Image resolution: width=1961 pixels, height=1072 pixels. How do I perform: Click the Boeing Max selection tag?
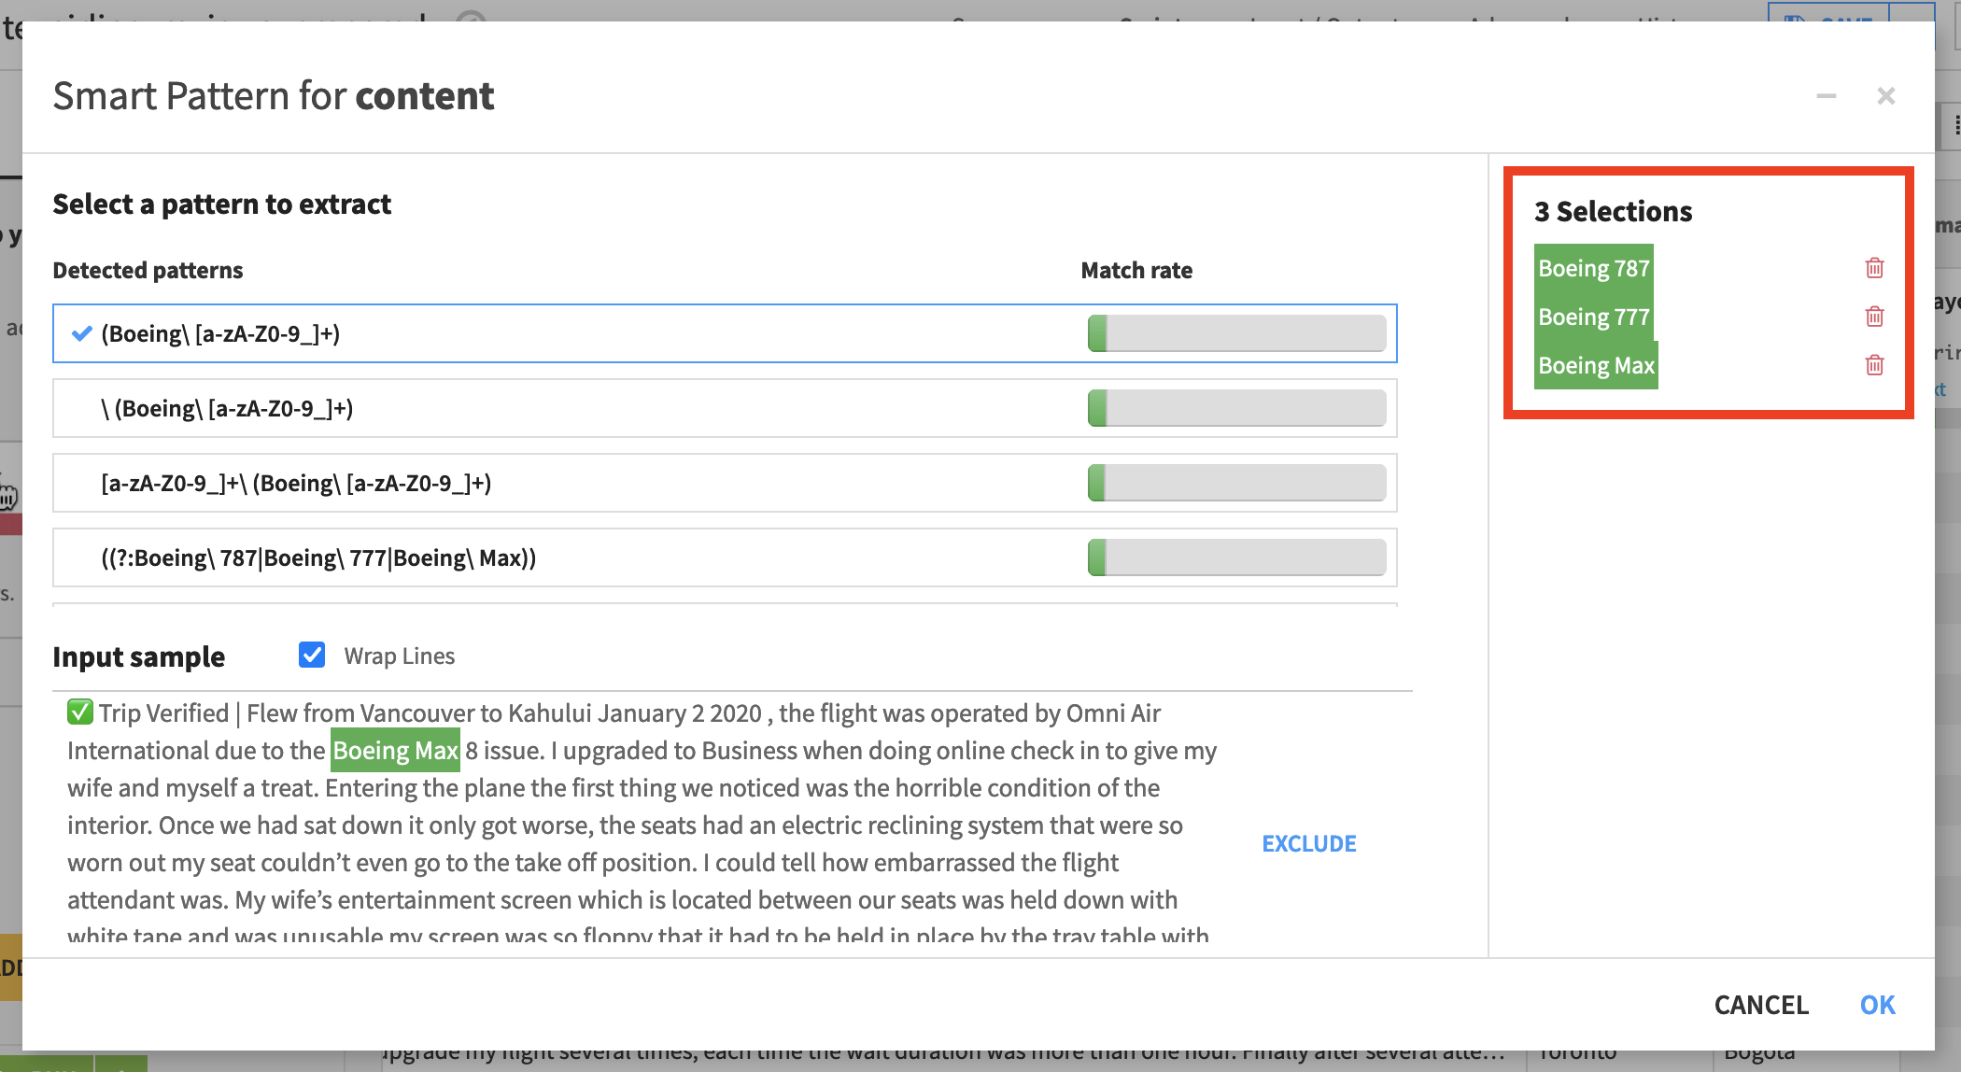click(x=1595, y=365)
